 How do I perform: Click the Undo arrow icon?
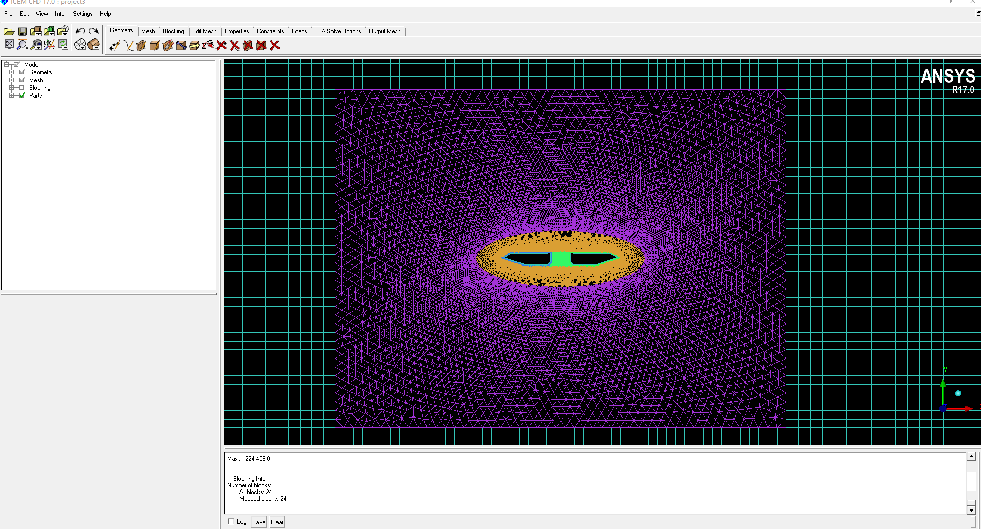(x=80, y=31)
